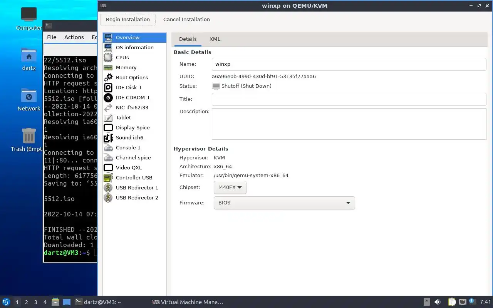
Task: Launch file manager from taskbar icon
Action: click(x=55, y=302)
